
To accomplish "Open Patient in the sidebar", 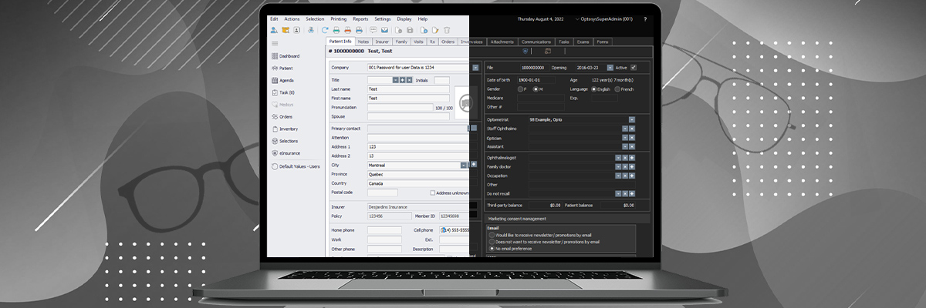I will click(282, 69).
